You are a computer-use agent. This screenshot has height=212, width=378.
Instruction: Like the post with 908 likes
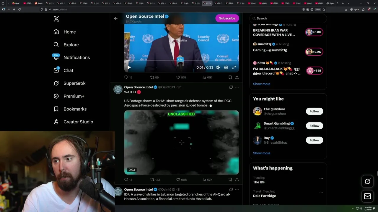[181, 180]
